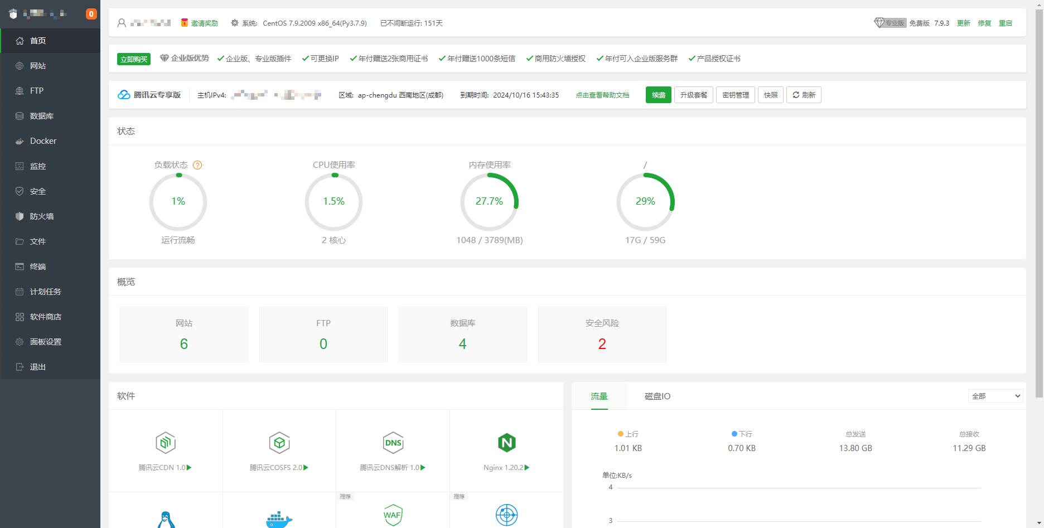Click the 升级套餐 button

694,95
